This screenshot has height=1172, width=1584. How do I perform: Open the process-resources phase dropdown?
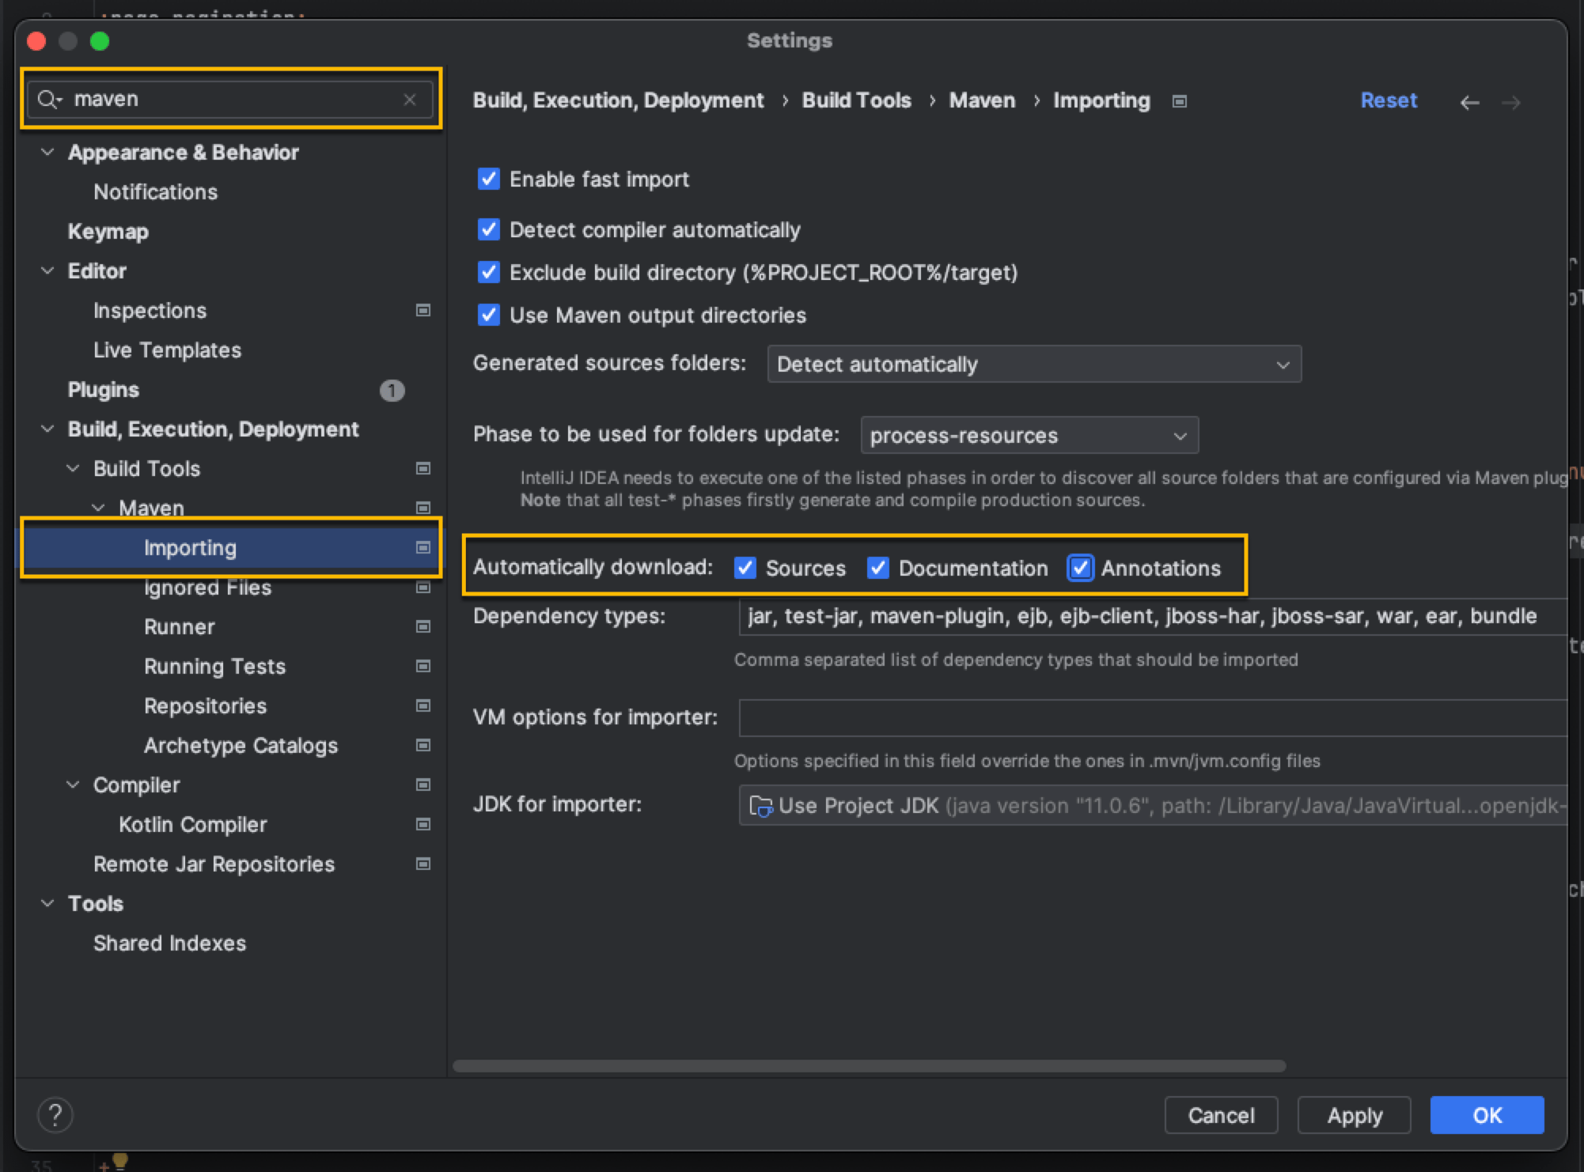(x=1029, y=436)
